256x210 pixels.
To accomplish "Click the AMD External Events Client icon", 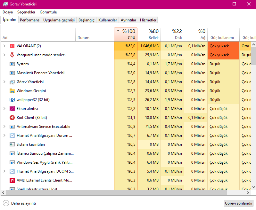I will (12, 180).
